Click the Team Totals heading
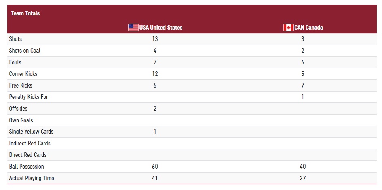Viewport: 382px width, 190px height. pyautogui.click(x=25, y=13)
